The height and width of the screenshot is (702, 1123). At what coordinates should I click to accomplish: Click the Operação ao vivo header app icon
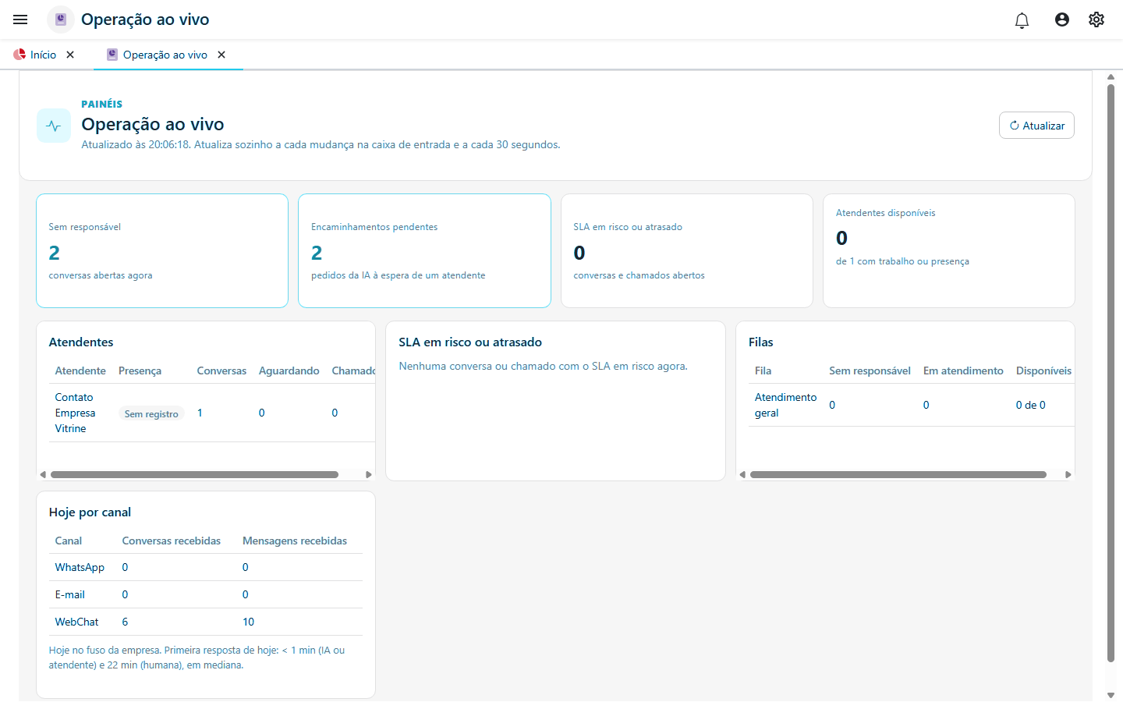tap(61, 19)
